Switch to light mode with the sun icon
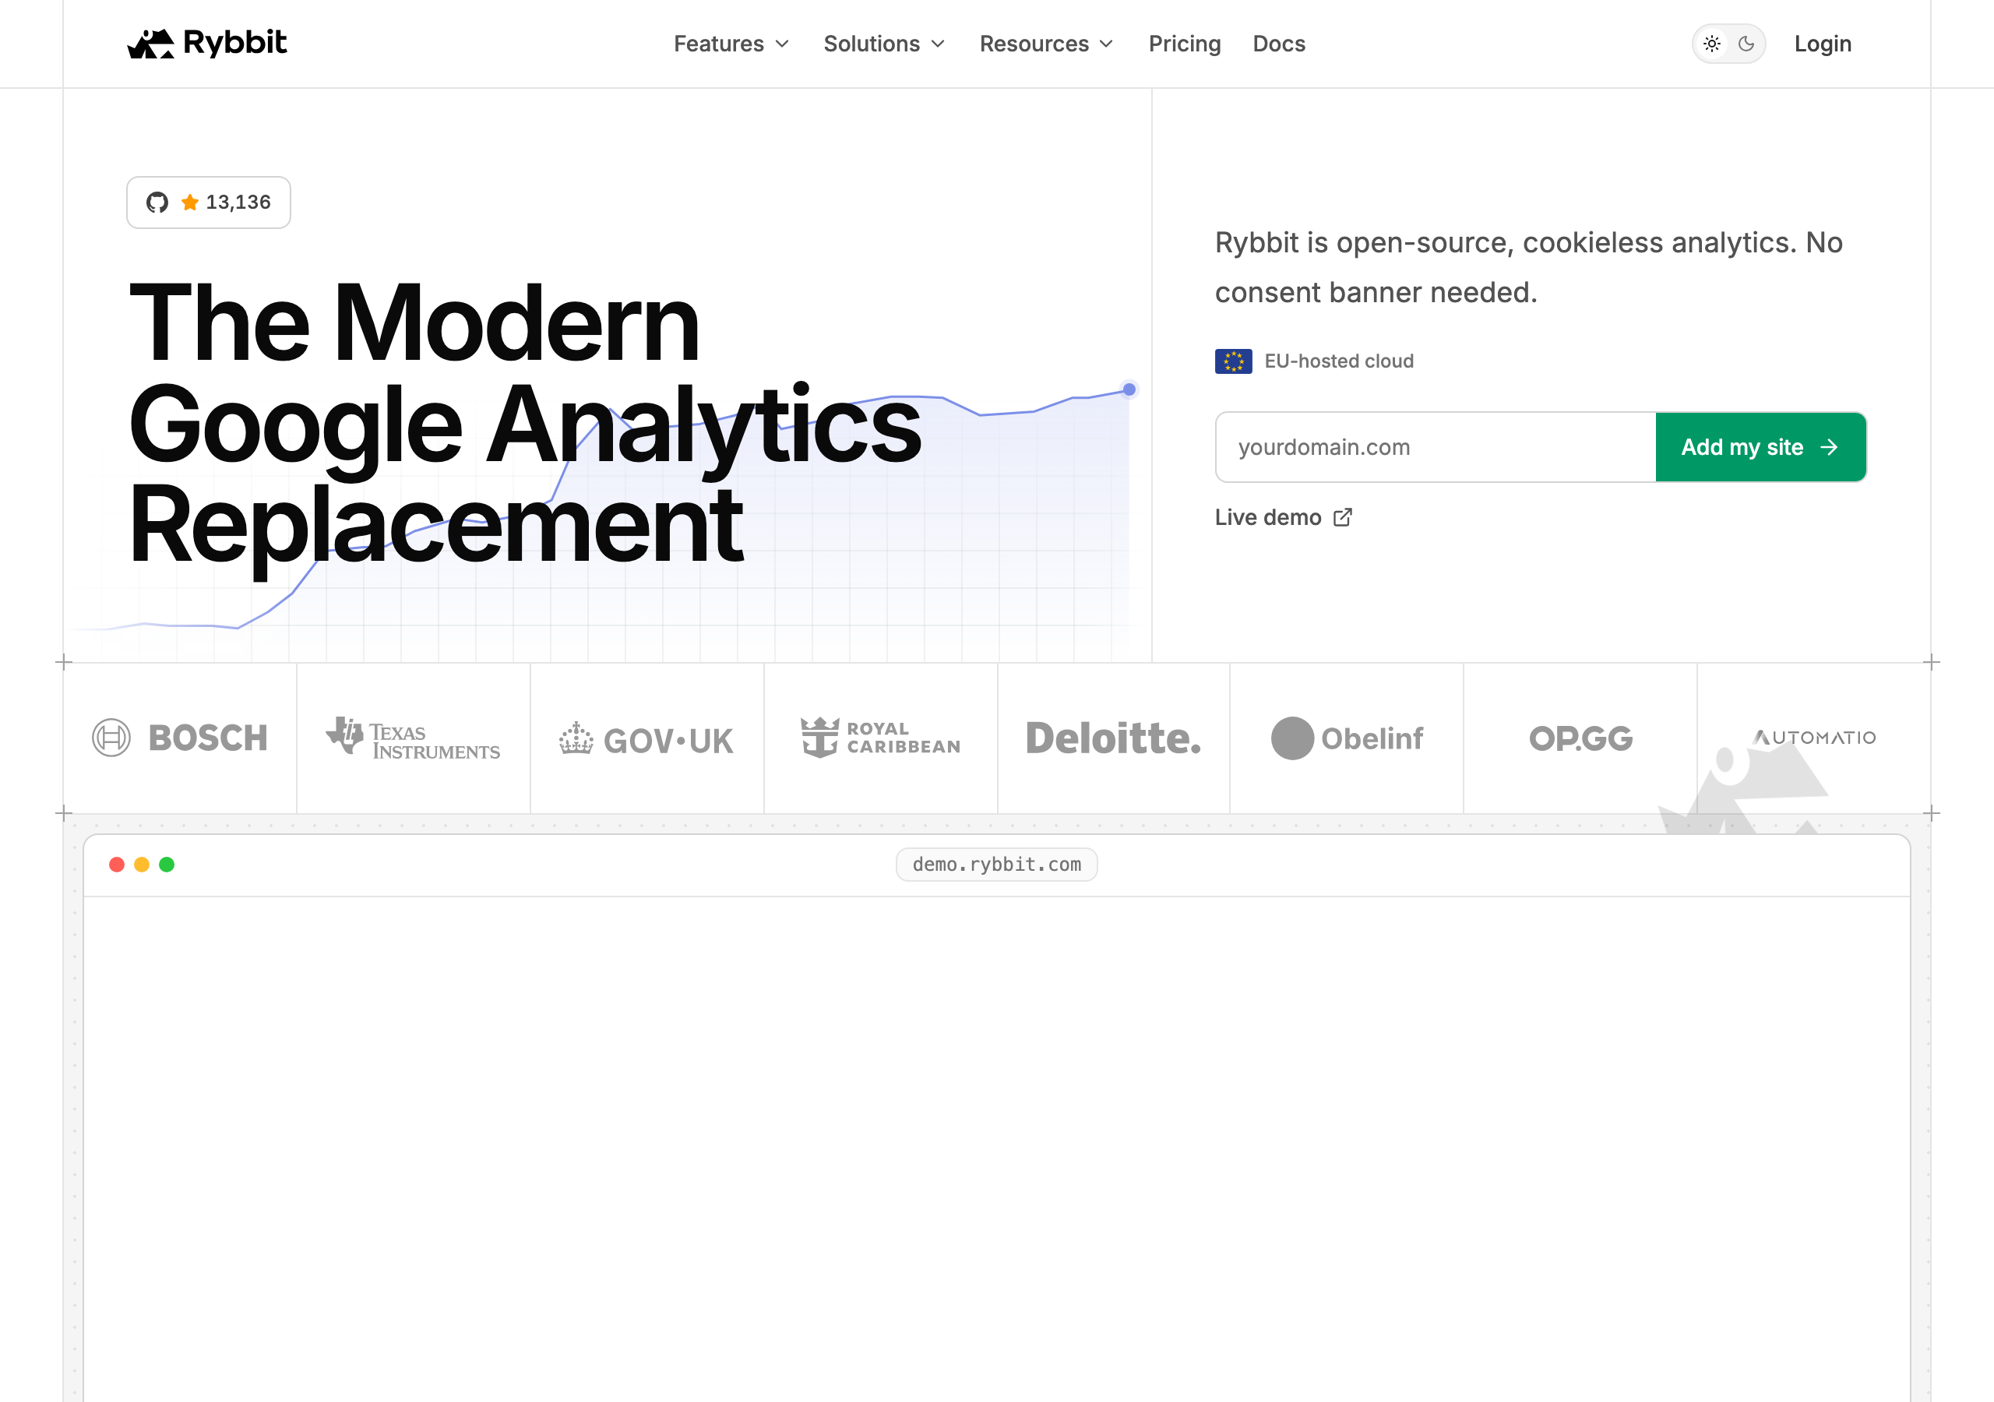The height and width of the screenshot is (1402, 1994). click(x=1712, y=44)
